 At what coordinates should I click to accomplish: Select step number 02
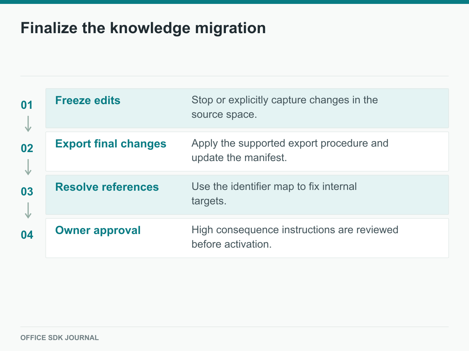click(27, 149)
